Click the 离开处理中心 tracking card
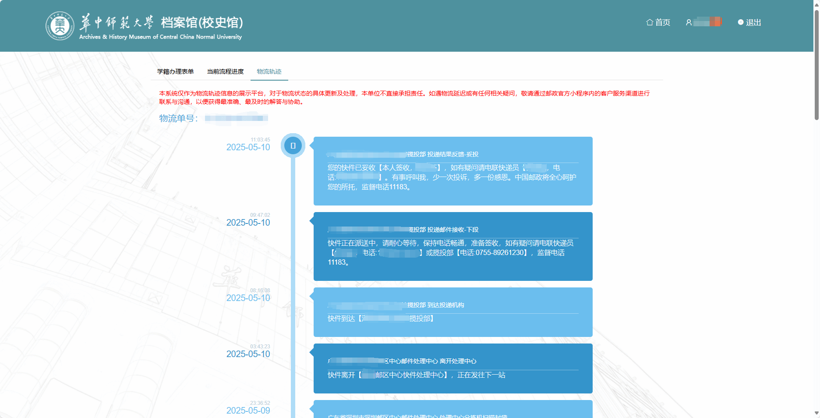Screen dimensions: 820x418 point(453,368)
